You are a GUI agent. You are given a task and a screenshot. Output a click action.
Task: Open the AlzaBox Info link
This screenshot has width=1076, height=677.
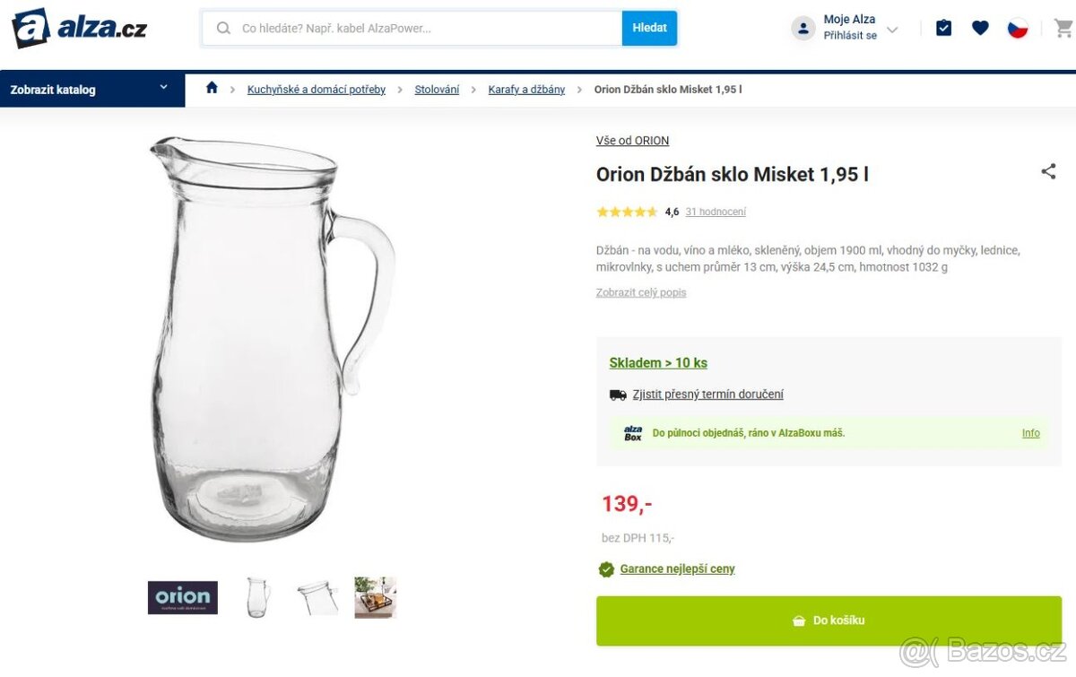pos(1030,433)
